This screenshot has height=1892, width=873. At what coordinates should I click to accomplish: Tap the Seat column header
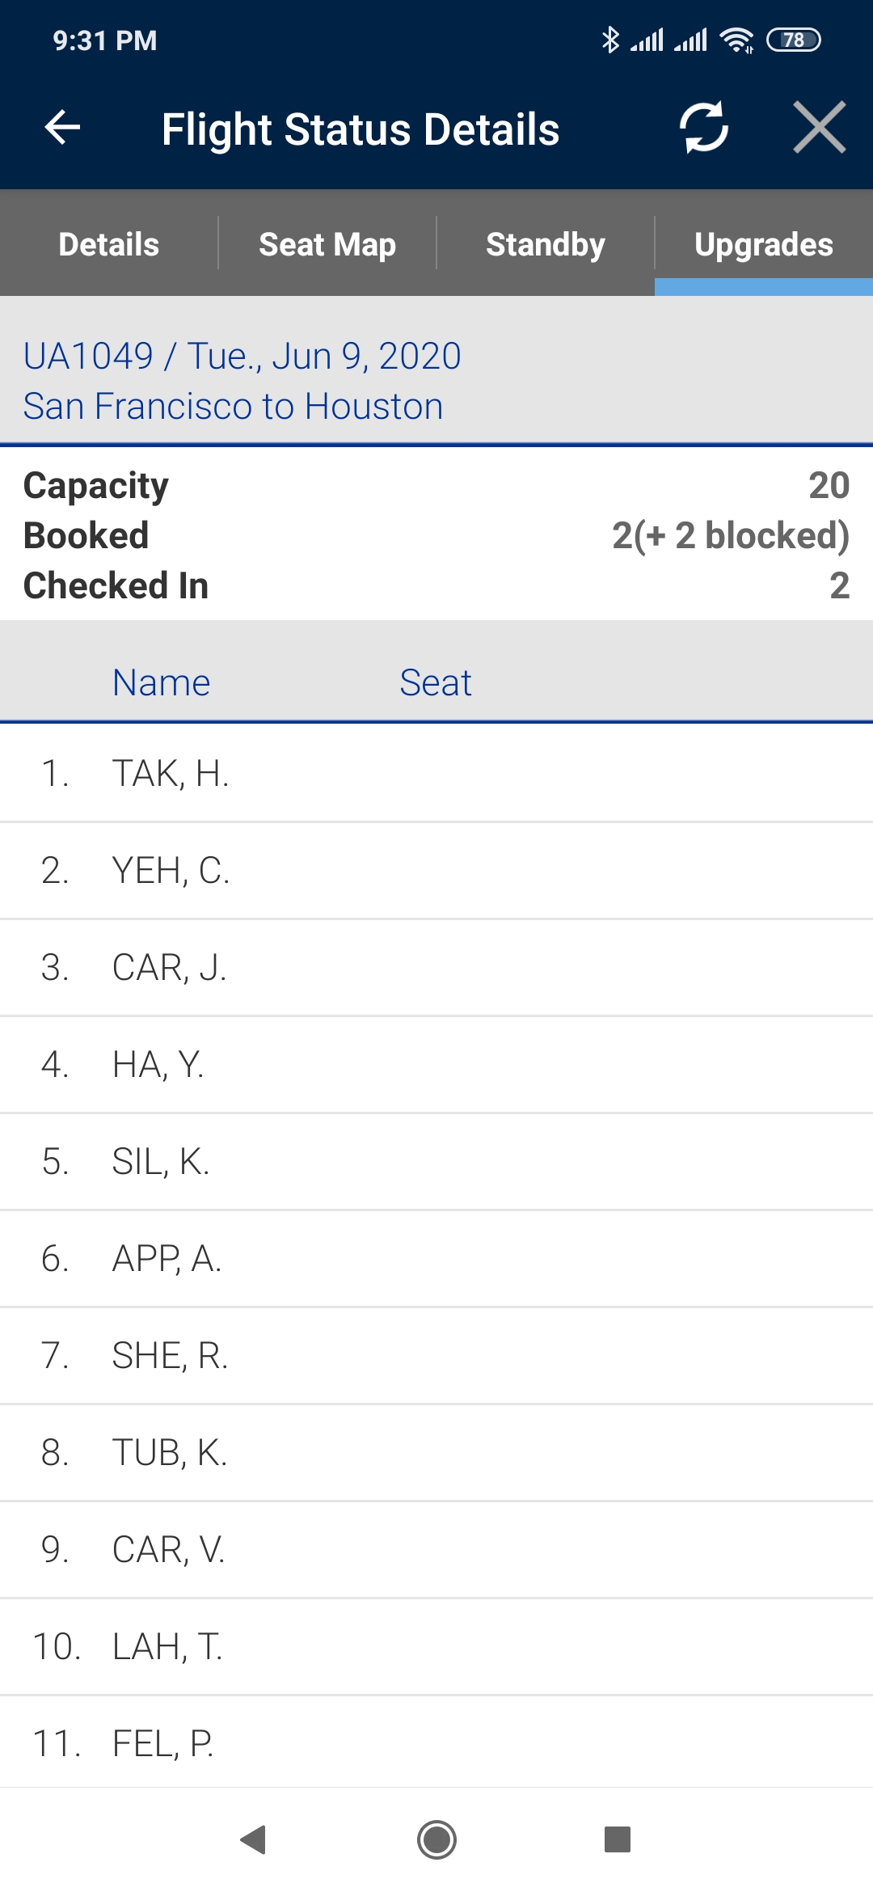pyautogui.click(x=436, y=682)
